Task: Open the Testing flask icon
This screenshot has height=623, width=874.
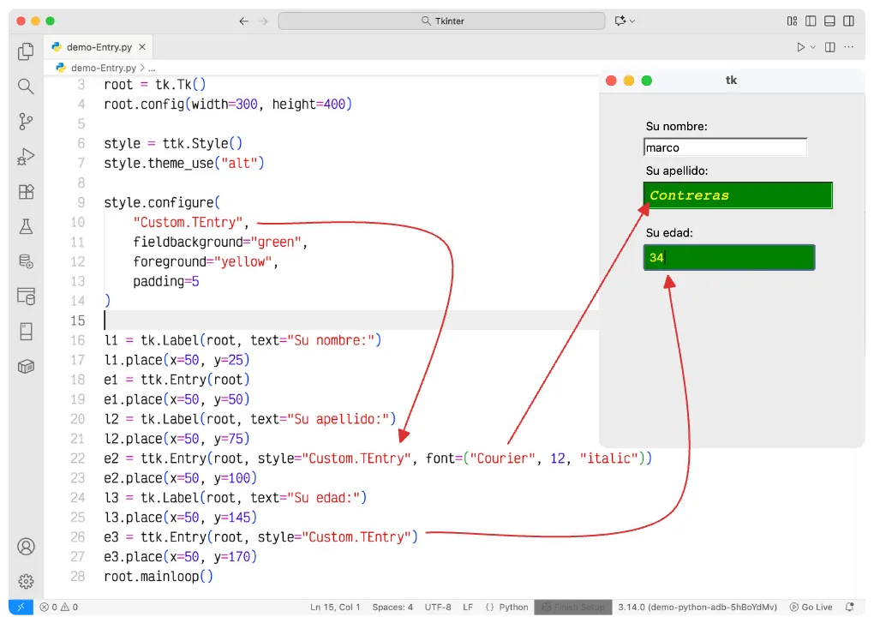Action: [26, 226]
